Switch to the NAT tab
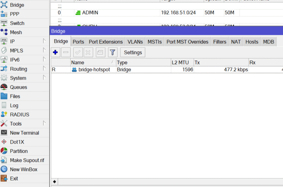This screenshot has height=187, width=283. pos(236,42)
